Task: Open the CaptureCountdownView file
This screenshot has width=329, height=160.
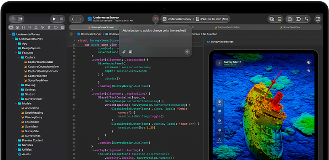Action: tap(41, 67)
